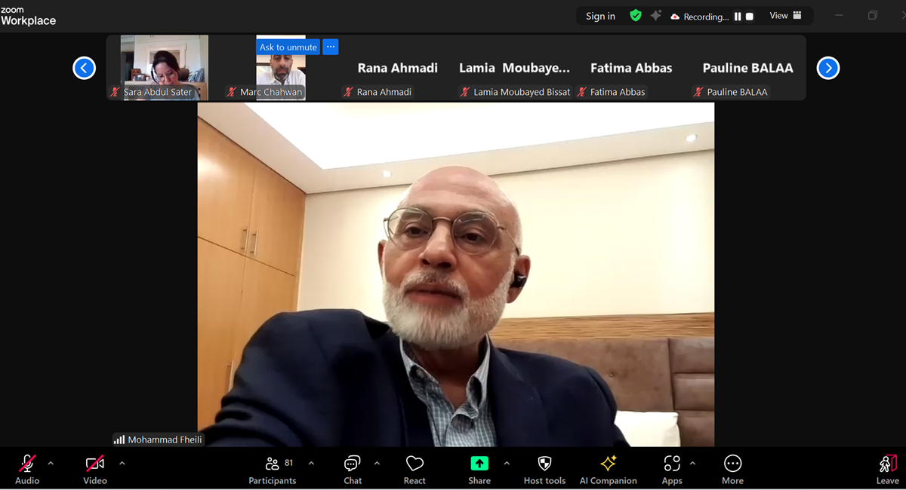The image size is (906, 490).
Task: Click Mohammad Fheili name label
Action: click(x=165, y=439)
